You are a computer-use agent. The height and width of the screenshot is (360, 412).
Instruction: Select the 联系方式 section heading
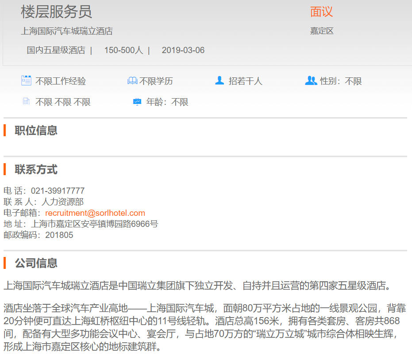(x=36, y=169)
